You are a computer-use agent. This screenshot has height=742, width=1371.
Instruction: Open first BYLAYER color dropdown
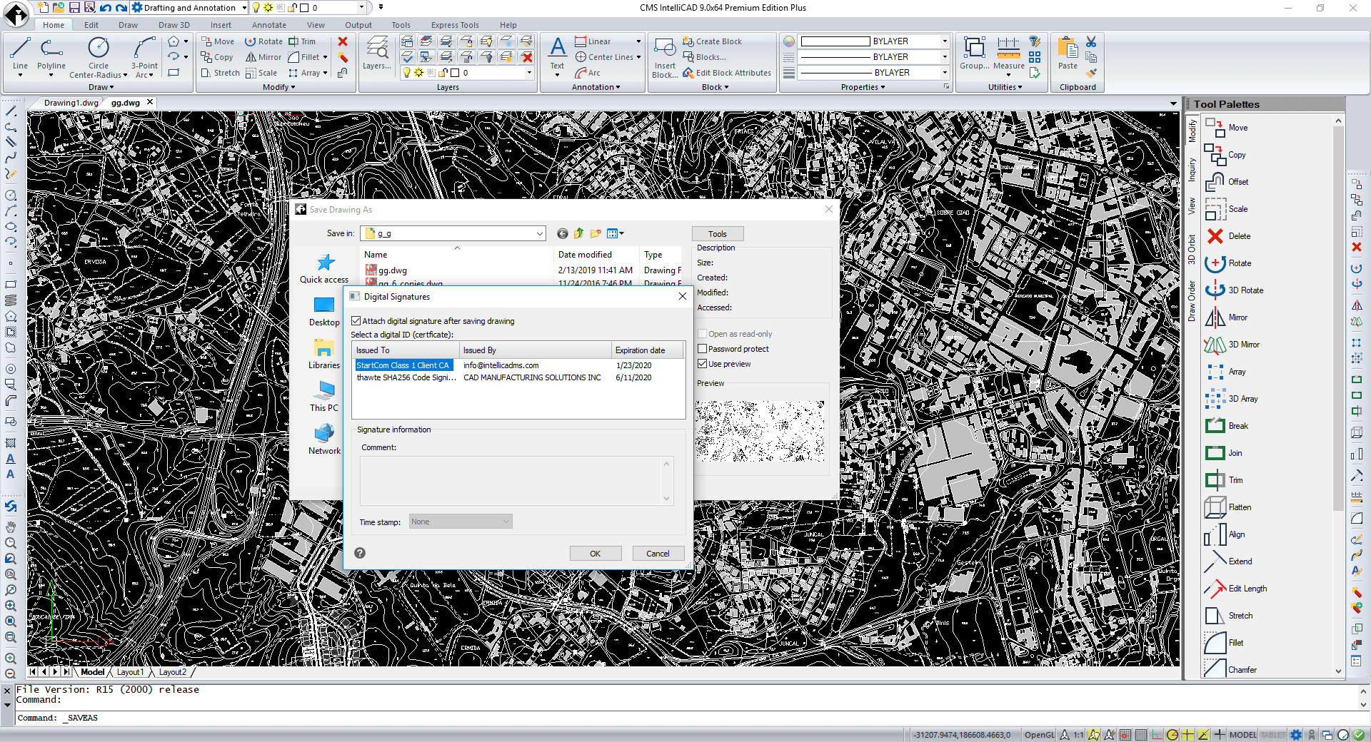pos(945,41)
